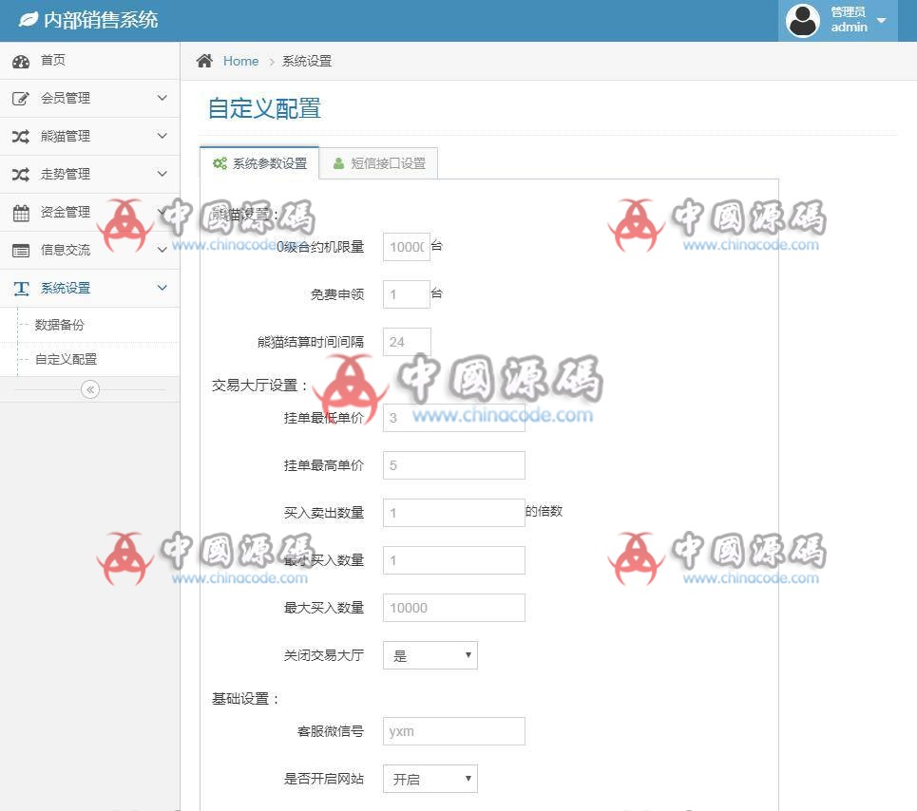This screenshot has width=917, height=811.
Task: Click the Home breadcrumb link
Action: tap(240, 61)
